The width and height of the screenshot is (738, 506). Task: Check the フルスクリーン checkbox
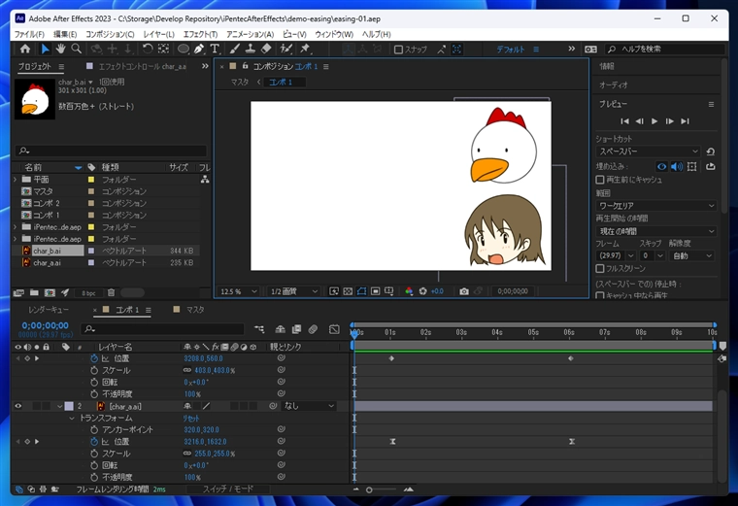pos(600,268)
